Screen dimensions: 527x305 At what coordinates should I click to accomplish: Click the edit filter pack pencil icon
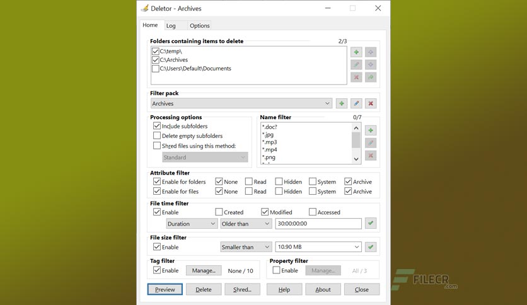356,103
